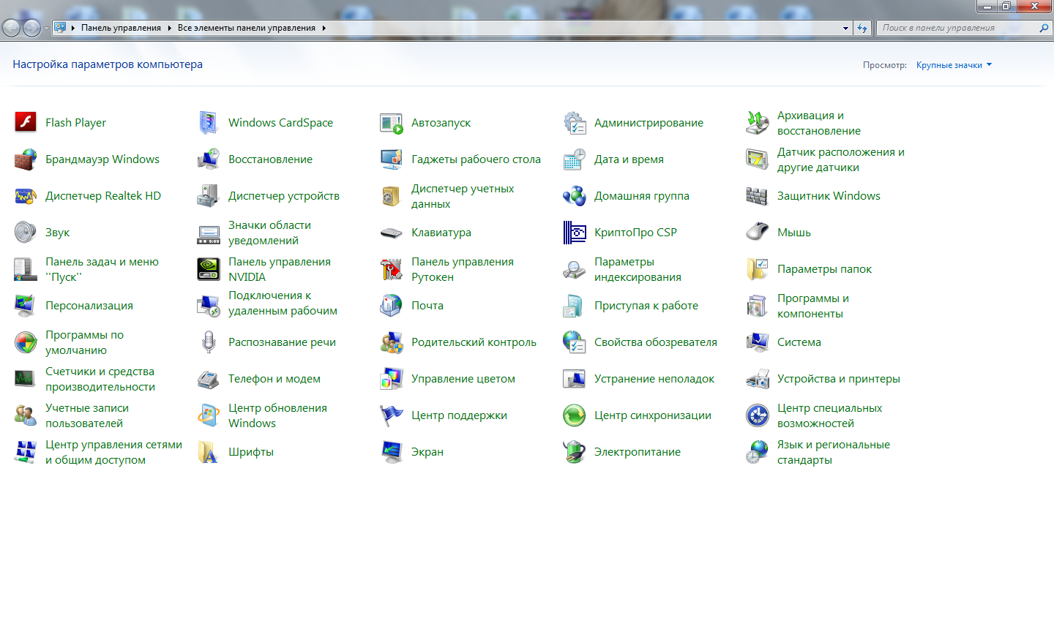Click the Панель управления breadcrumb
The image size is (1054, 629).
pos(121,28)
